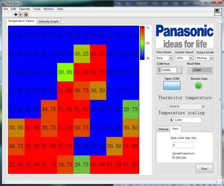Select the Auto scaling tab
This screenshot has height=186, width=224.
pyautogui.click(x=175, y=129)
